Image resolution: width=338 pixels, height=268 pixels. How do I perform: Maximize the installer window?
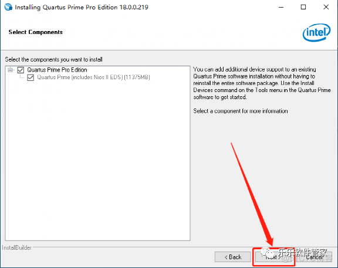(x=303, y=7)
